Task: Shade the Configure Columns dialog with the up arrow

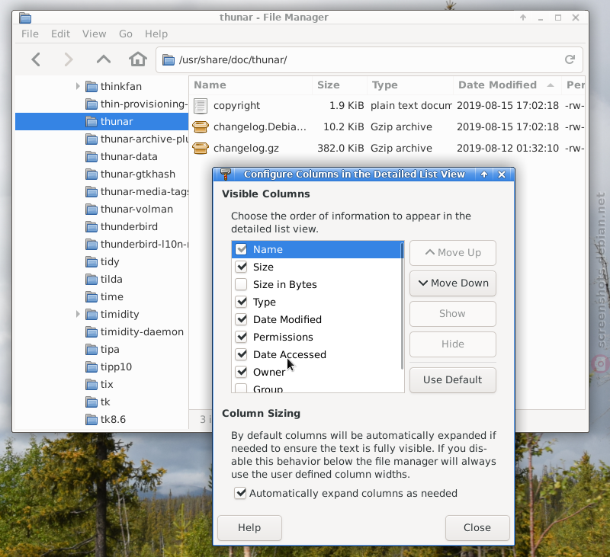Action: (484, 174)
